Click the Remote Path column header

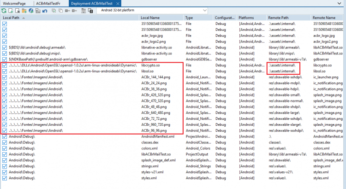[288, 18]
